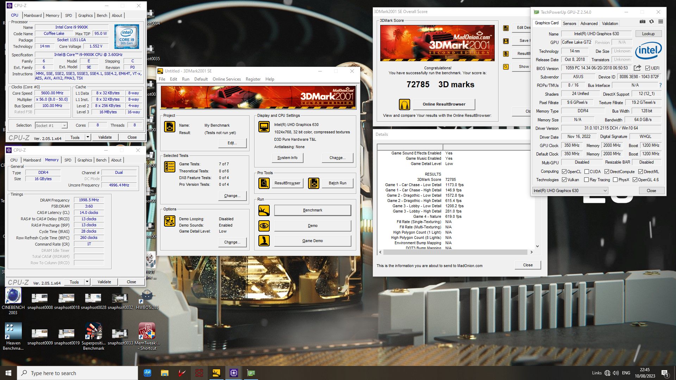
Task: Click the Options icon in 3DMark2001
Action: click(170, 221)
